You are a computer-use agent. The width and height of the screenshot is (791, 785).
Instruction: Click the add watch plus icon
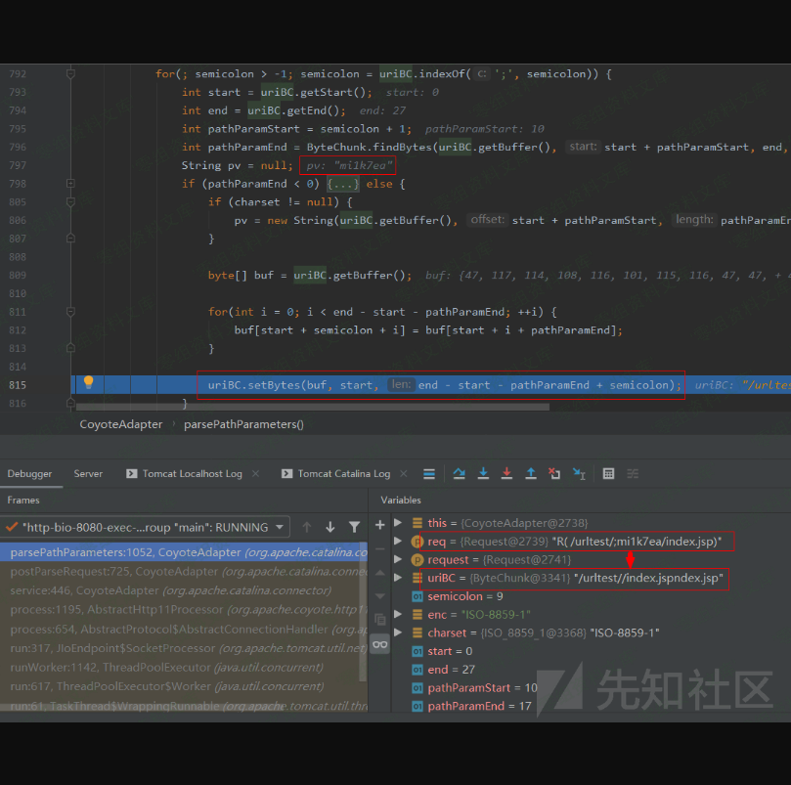pos(380,525)
